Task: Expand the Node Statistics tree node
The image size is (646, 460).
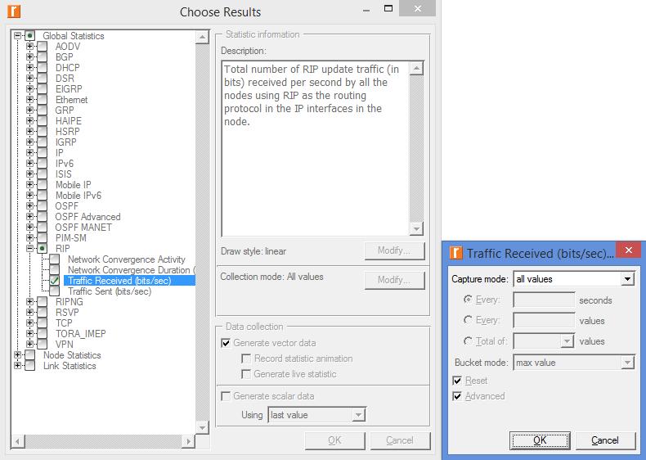Action: [x=17, y=354]
